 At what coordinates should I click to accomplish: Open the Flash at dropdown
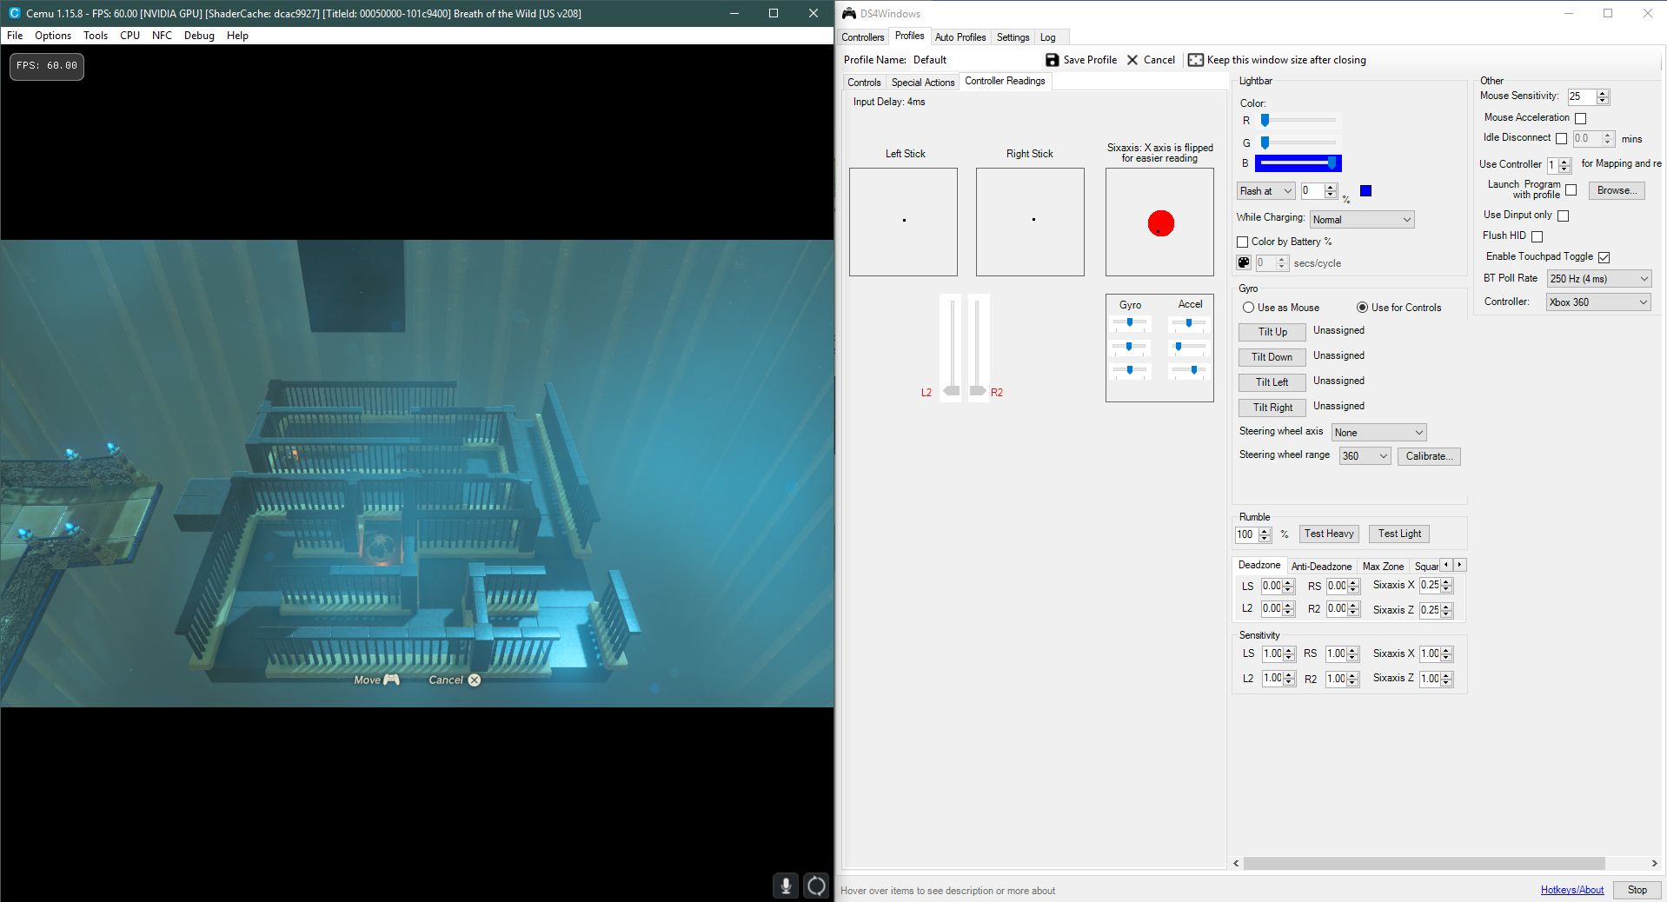1265,191
